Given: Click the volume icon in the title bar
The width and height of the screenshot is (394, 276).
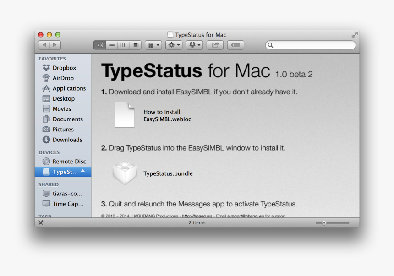Looking at the screenshot, I should [170, 35].
